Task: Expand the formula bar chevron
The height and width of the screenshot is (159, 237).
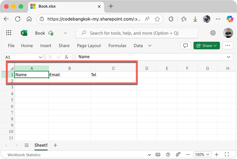Action: (x=229, y=57)
